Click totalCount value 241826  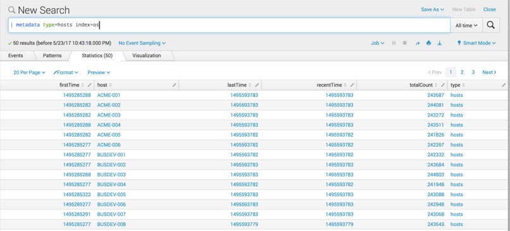435,135
